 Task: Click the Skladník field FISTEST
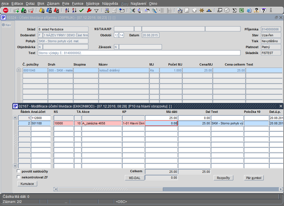[x=271, y=53]
